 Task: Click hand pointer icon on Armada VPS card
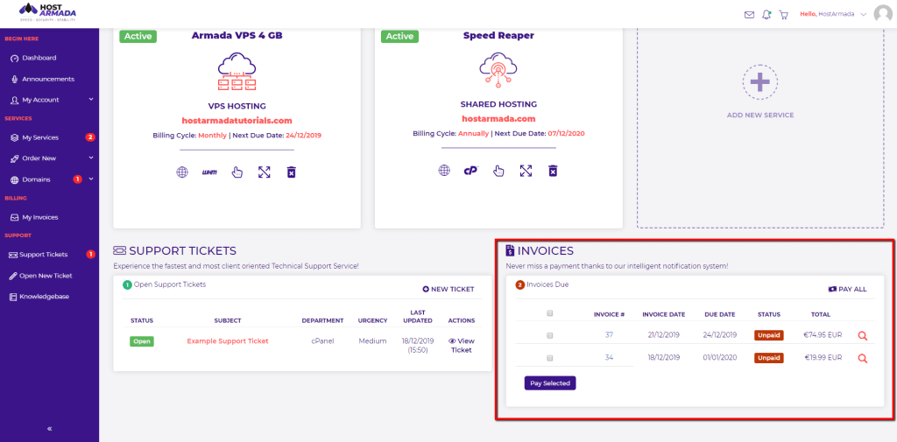pos(237,172)
